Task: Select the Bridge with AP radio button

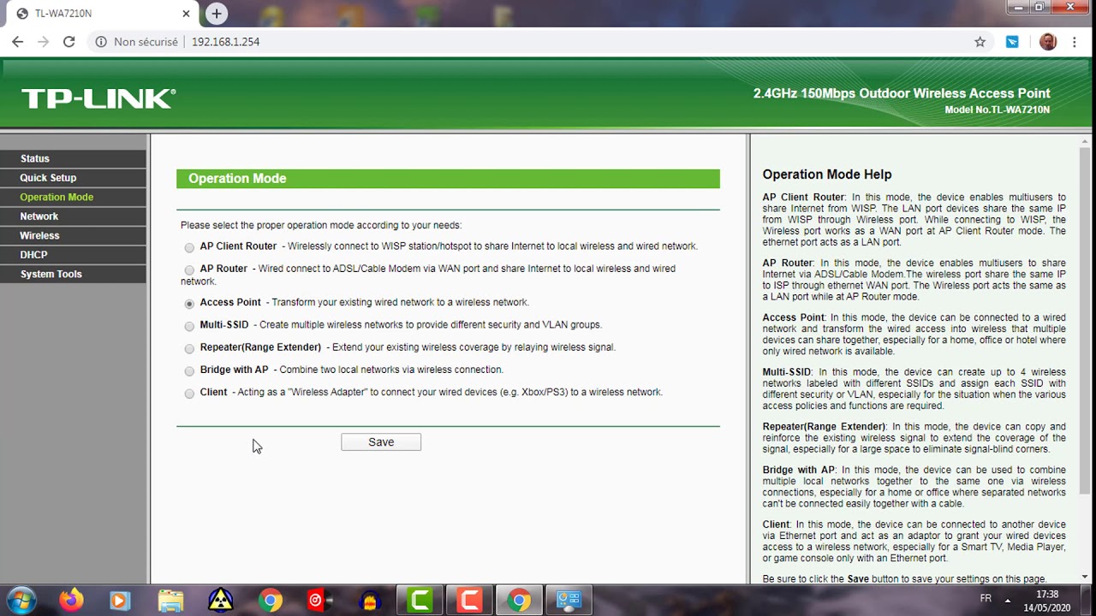Action: tap(189, 371)
